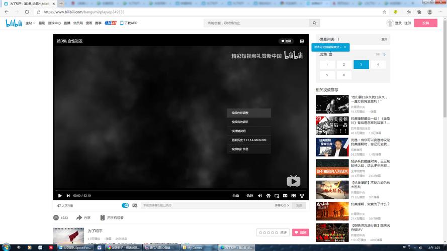Image resolution: width=447 pixels, height=251 pixels.
Task: Select 视频色彩调整 in context menu
Action: pyautogui.click(x=240, y=113)
